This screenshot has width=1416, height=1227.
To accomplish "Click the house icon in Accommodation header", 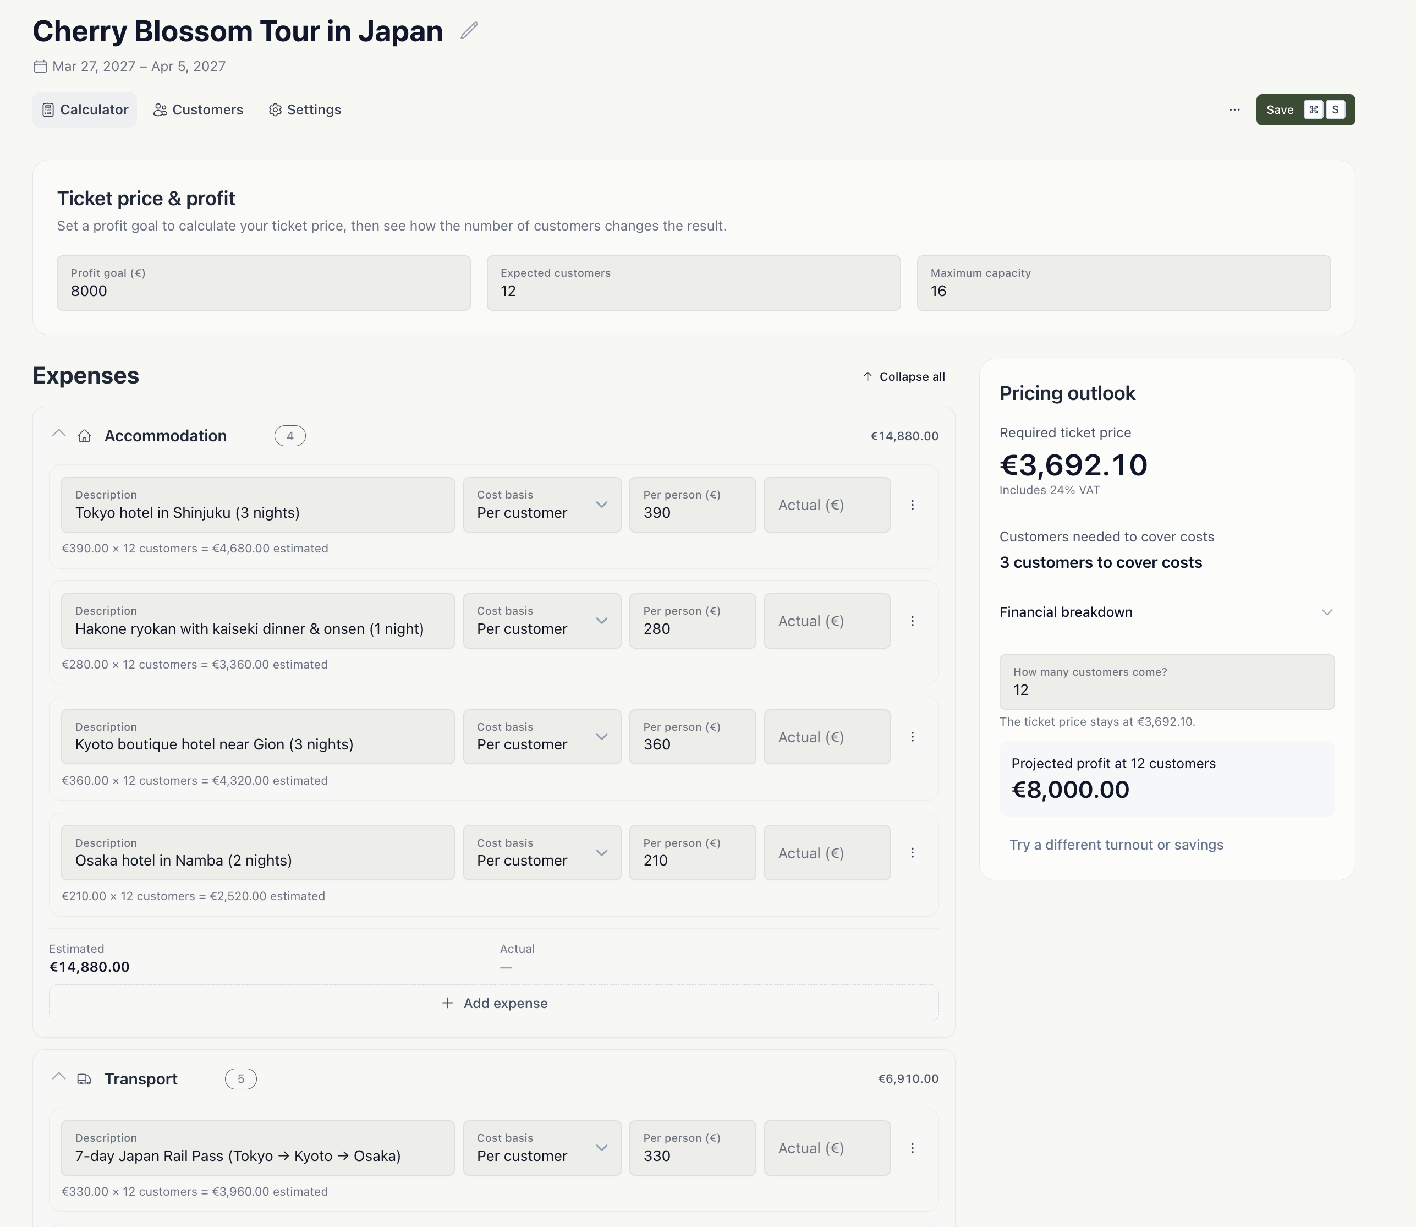I will coord(84,436).
